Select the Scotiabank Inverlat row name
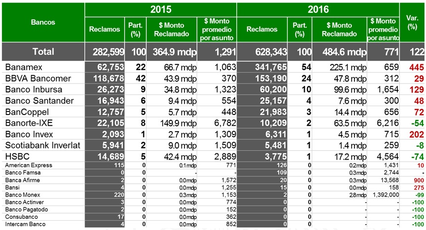This screenshot has width=426, height=230. pyautogui.click(x=43, y=145)
